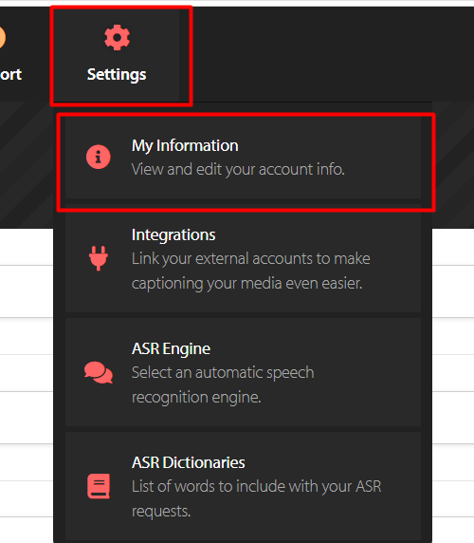Choose the Integrations heading in the menu
474x543 pixels.
(173, 234)
